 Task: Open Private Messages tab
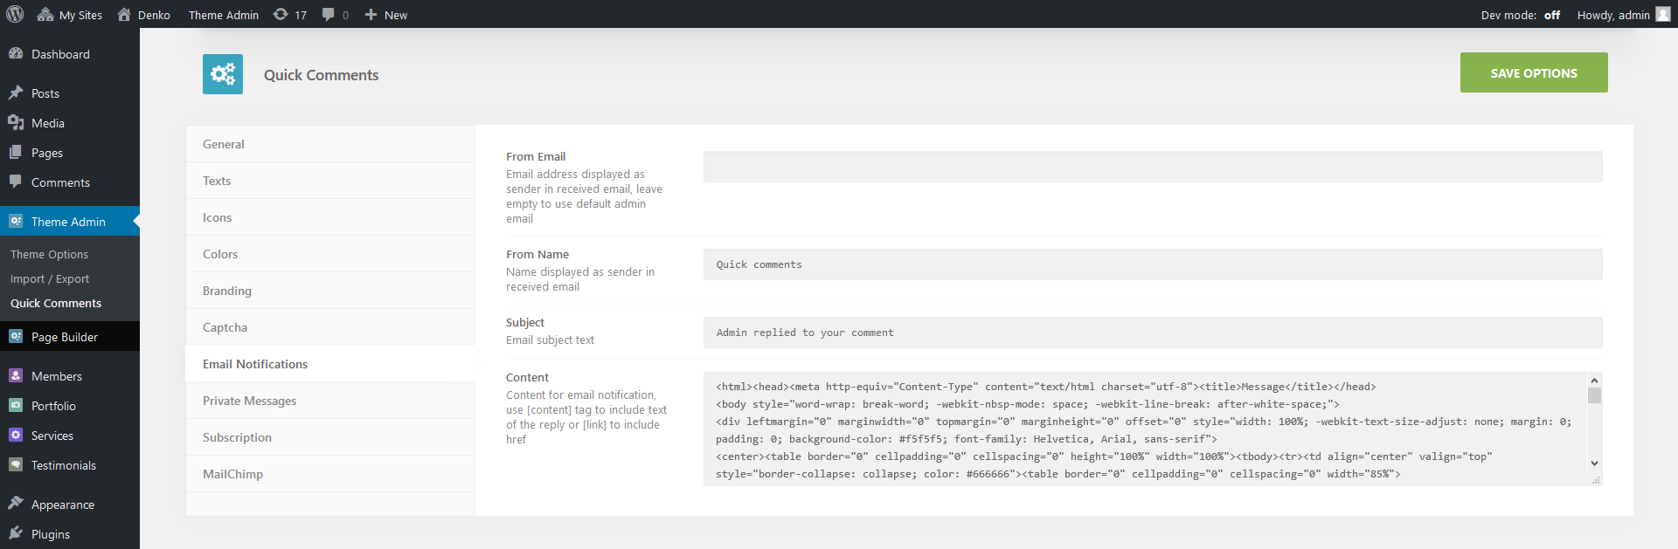point(330,401)
